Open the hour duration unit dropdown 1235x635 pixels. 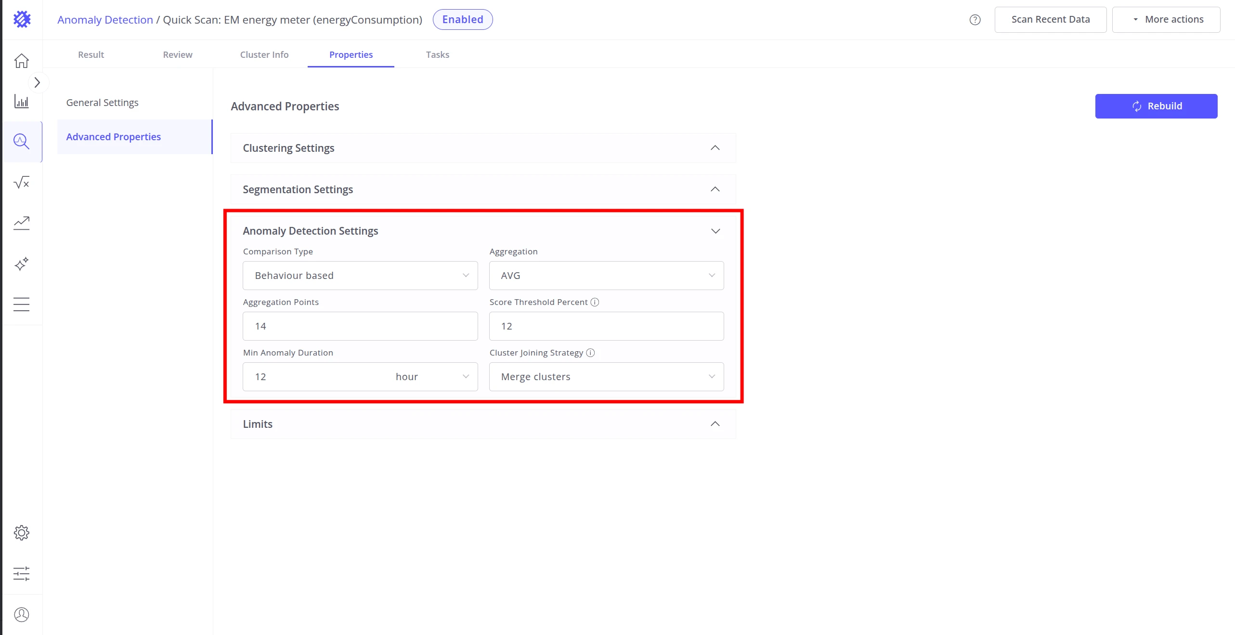(432, 377)
